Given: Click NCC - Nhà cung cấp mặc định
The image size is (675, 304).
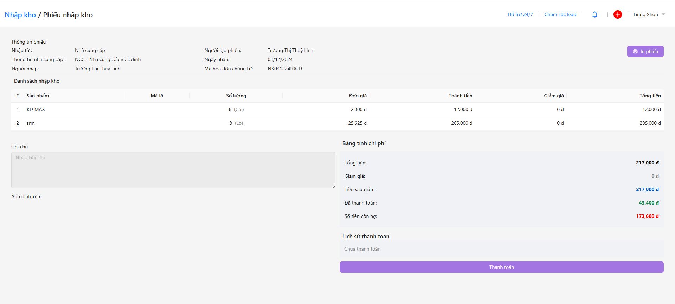Looking at the screenshot, I should (x=108, y=59).
